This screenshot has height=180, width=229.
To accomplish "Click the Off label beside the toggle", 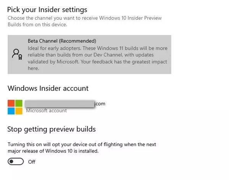I will (x=32, y=162).
